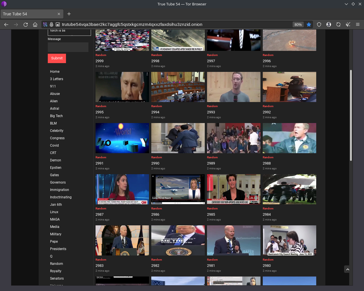This screenshot has height=291, width=364.
Task: Reset the 80% zoom level badge
Action: [298, 24]
